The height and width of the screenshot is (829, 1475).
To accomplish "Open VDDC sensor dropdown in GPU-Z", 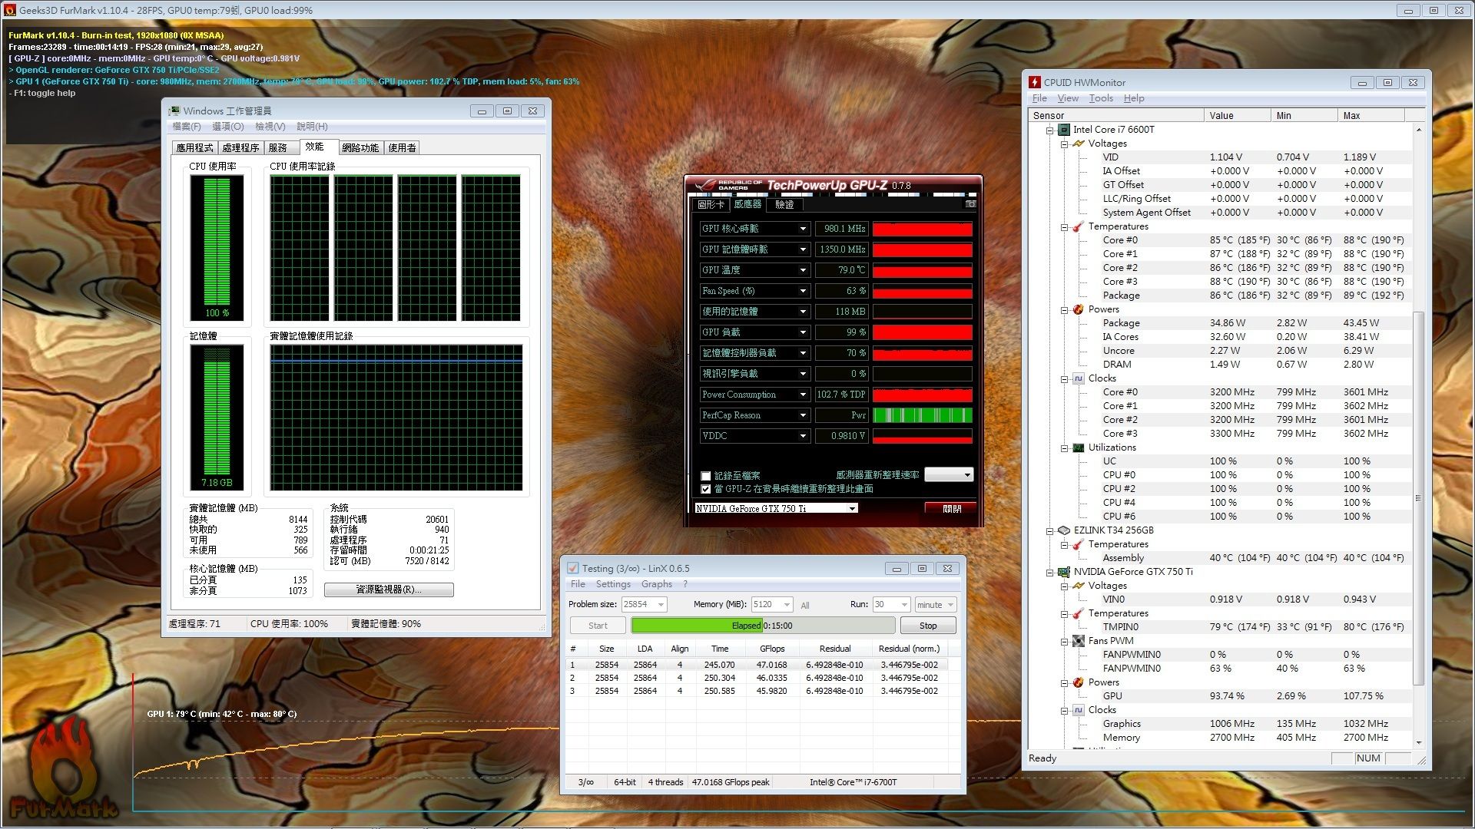I will tap(803, 436).
